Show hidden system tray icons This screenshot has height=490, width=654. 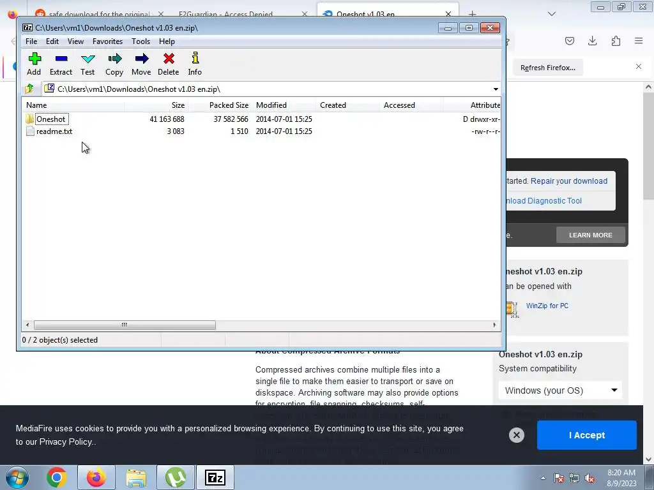click(x=543, y=478)
